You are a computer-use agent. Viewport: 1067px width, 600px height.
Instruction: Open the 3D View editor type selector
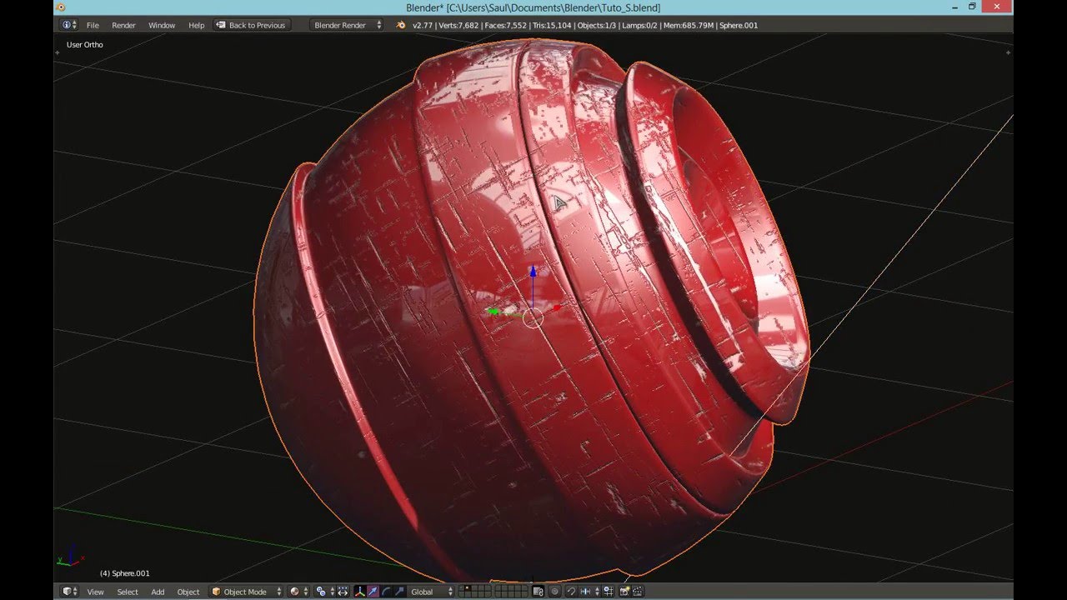(x=70, y=592)
